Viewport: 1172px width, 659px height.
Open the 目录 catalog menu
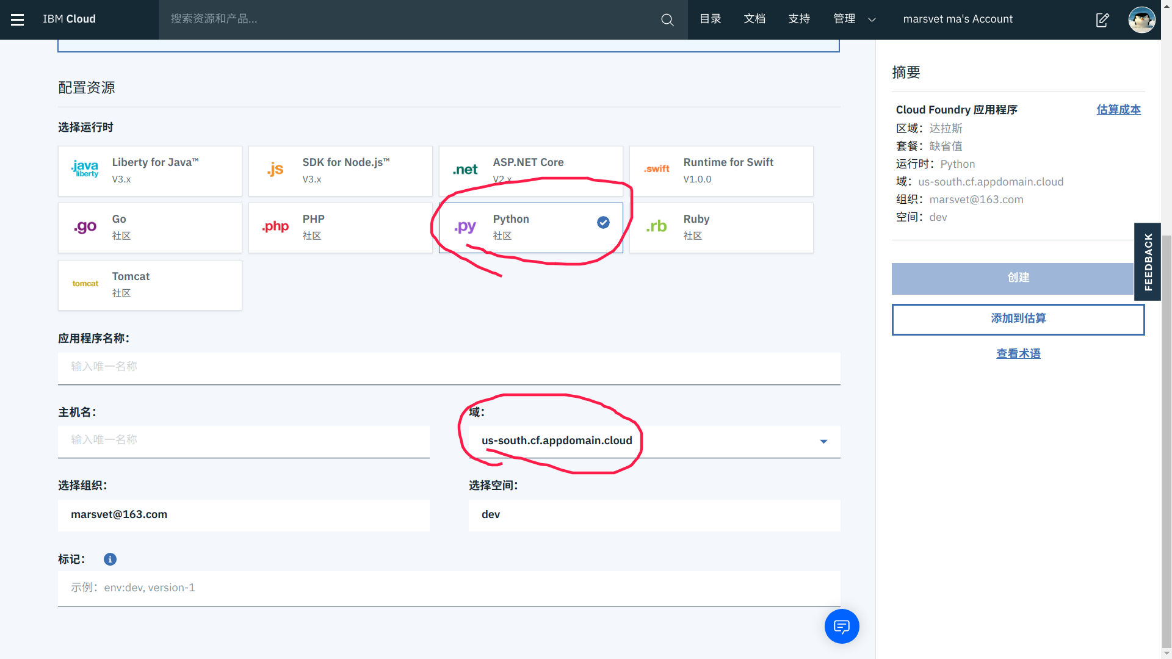(710, 20)
